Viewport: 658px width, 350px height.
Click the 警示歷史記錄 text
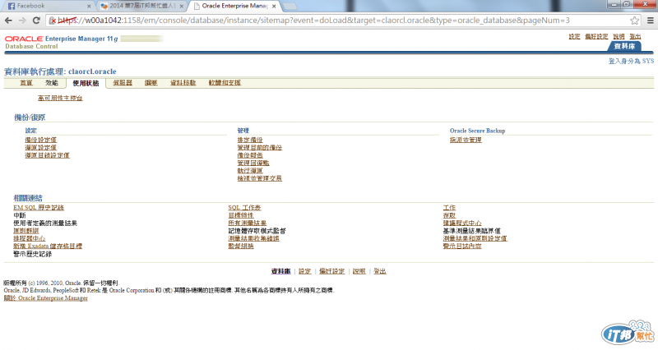[x=33, y=254]
